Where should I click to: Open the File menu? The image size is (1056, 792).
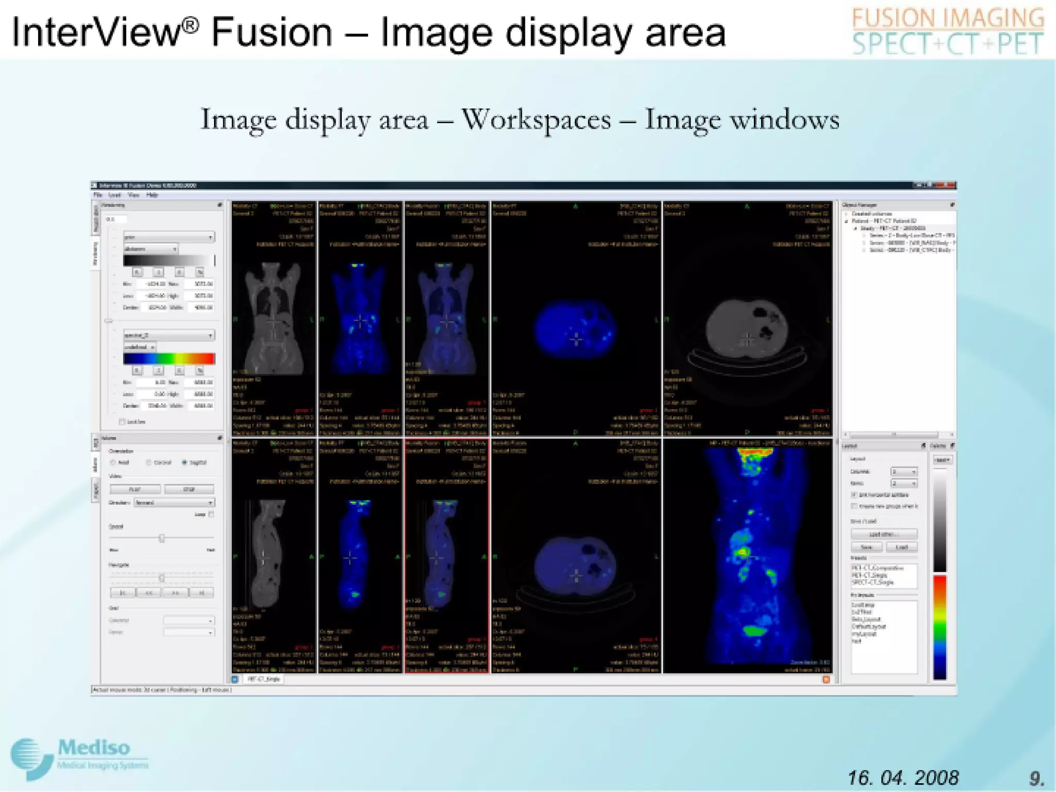click(97, 195)
